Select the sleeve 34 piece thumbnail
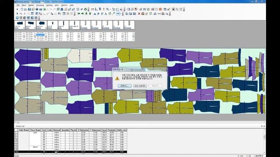 42,24
